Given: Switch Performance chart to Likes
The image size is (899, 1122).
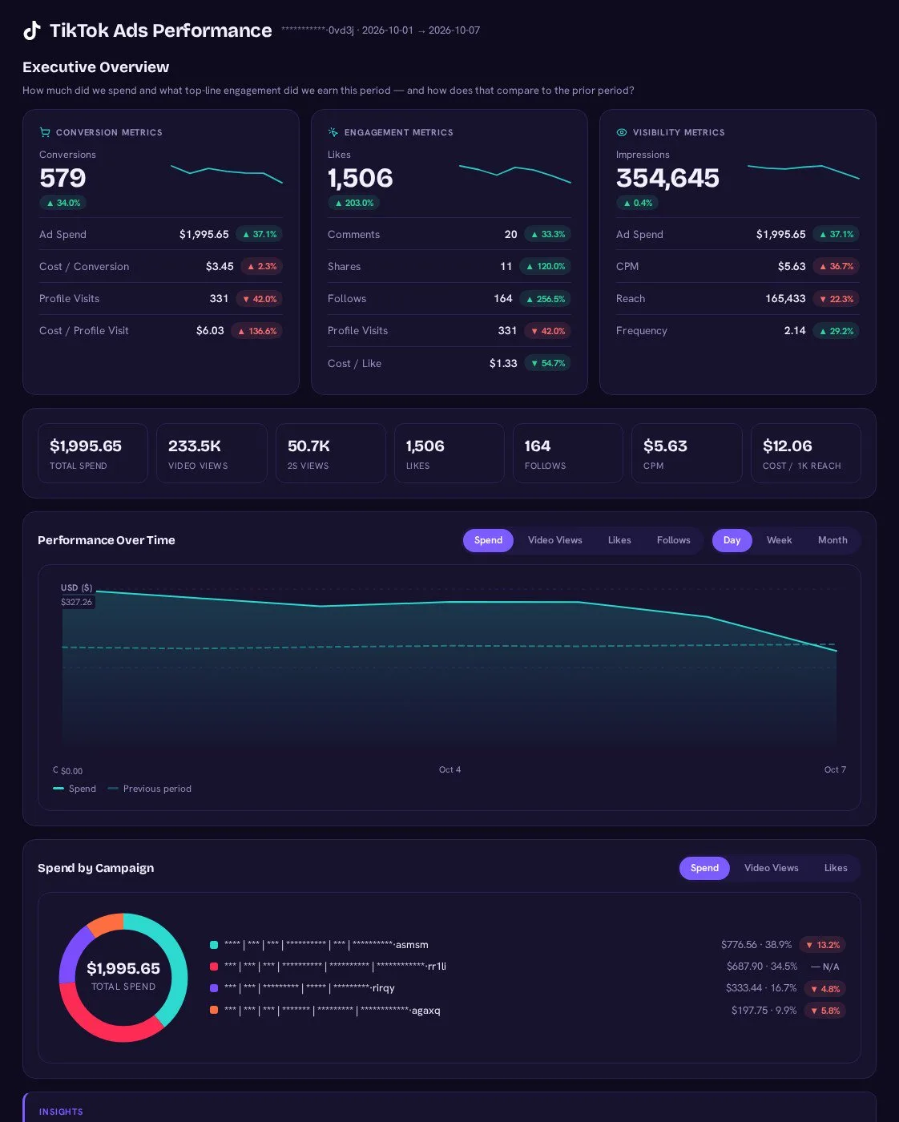Looking at the screenshot, I should (x=619, y=540).
